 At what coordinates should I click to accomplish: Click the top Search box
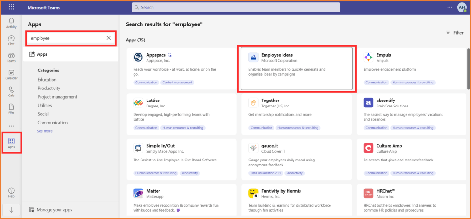pos(236,7)
